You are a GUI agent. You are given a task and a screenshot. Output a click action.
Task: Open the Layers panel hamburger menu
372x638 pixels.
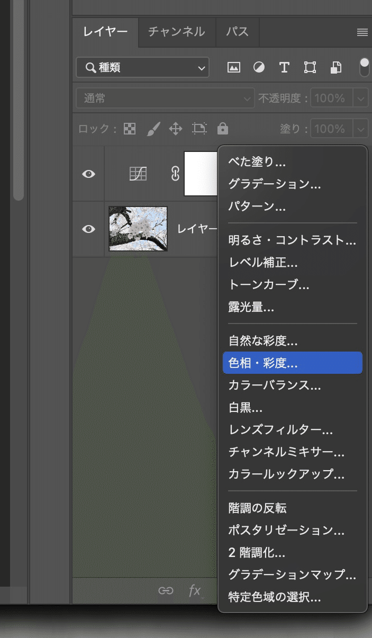362,32
